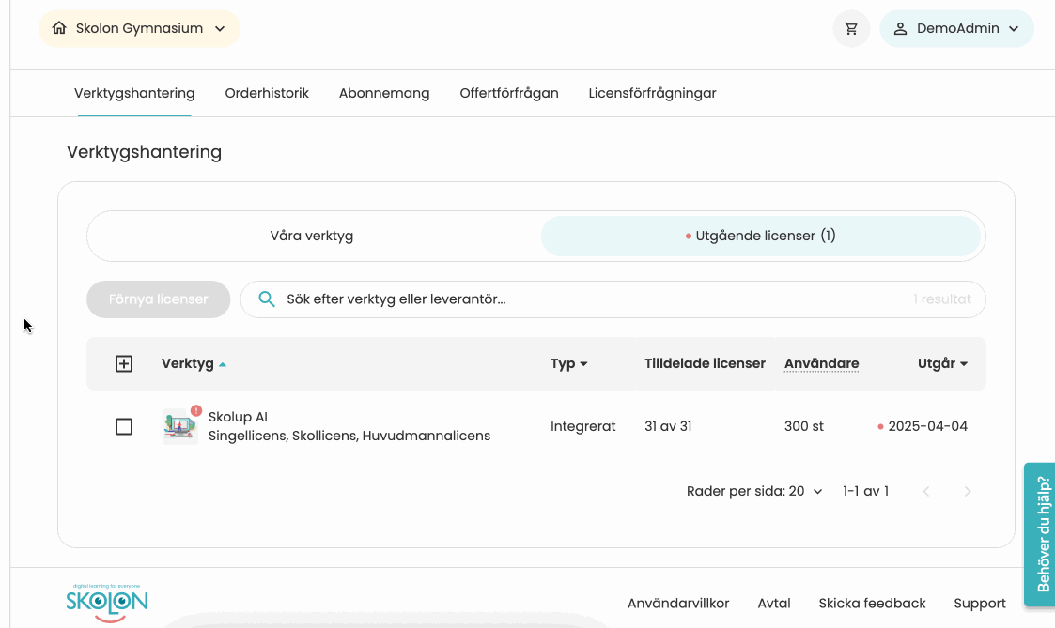Viewport: 1055px width, 628px height.
Task: Click the user profile icon beside DemoAdmin
Action: (x=900, y=29)
